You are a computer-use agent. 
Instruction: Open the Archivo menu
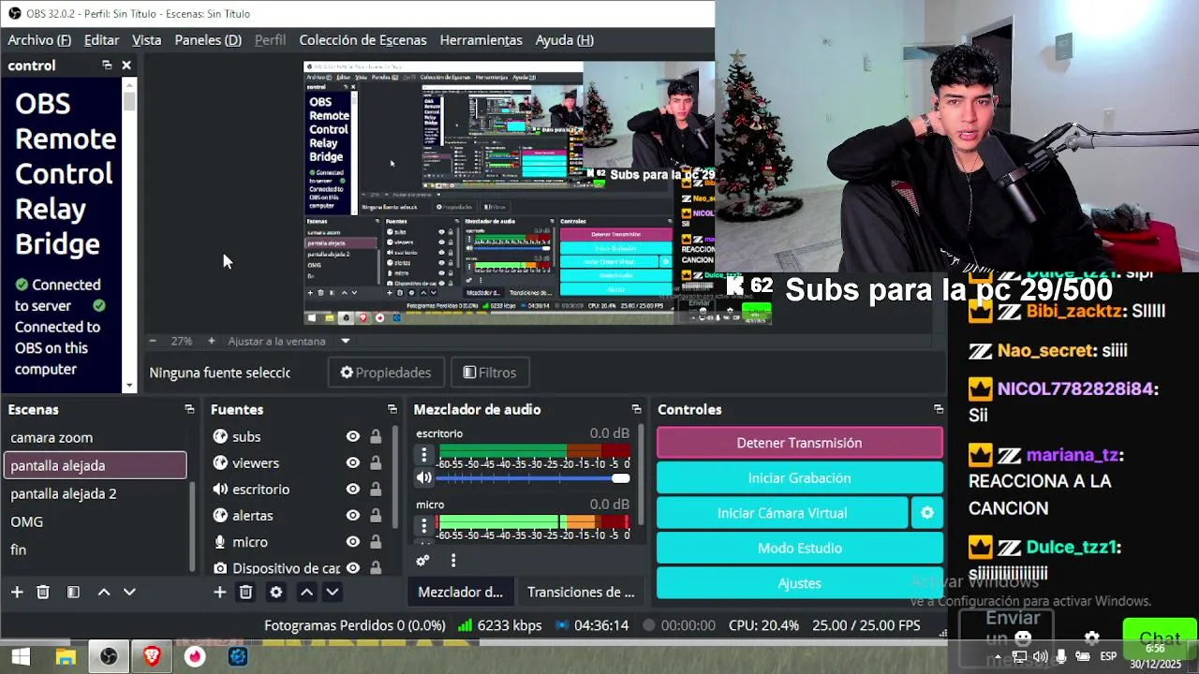coord(39,39)
